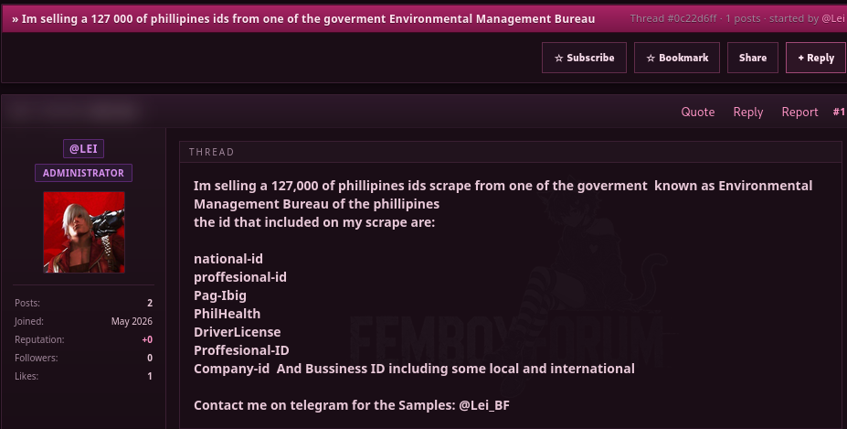Click the Followers count 0

coord(150,359)
